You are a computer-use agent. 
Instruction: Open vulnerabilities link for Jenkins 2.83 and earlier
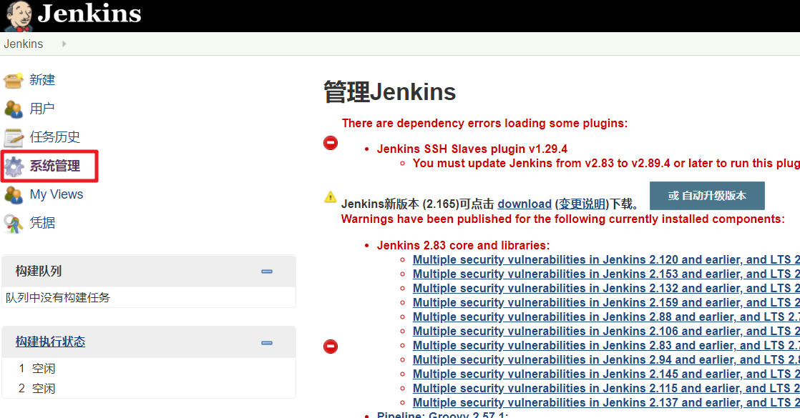coord(606,345)
